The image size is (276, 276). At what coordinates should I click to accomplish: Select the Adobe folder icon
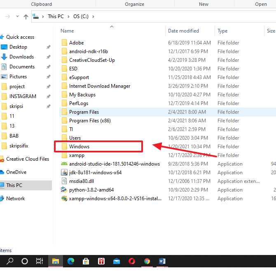coord(64,42)
